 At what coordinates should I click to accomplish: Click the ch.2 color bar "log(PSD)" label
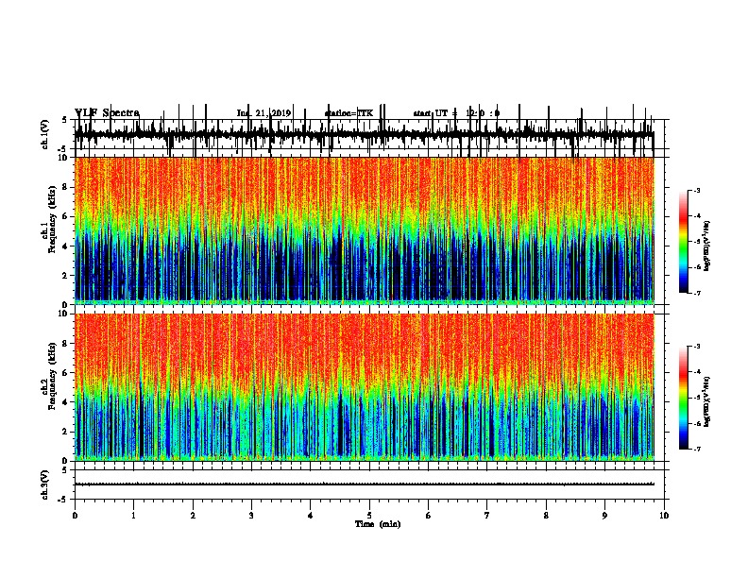[706, 402]
